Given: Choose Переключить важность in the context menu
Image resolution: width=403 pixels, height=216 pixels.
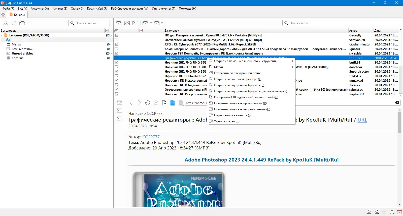Looking at the screenshot, I should [251, 115].
